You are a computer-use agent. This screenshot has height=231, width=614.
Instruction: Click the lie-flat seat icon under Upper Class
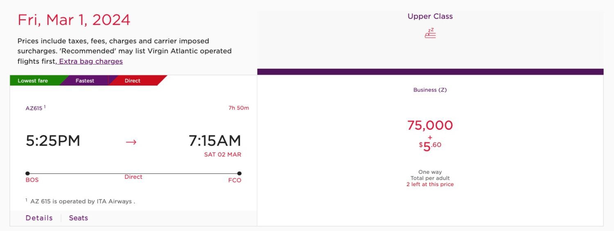pyautogui.click(x=430, y=33)
